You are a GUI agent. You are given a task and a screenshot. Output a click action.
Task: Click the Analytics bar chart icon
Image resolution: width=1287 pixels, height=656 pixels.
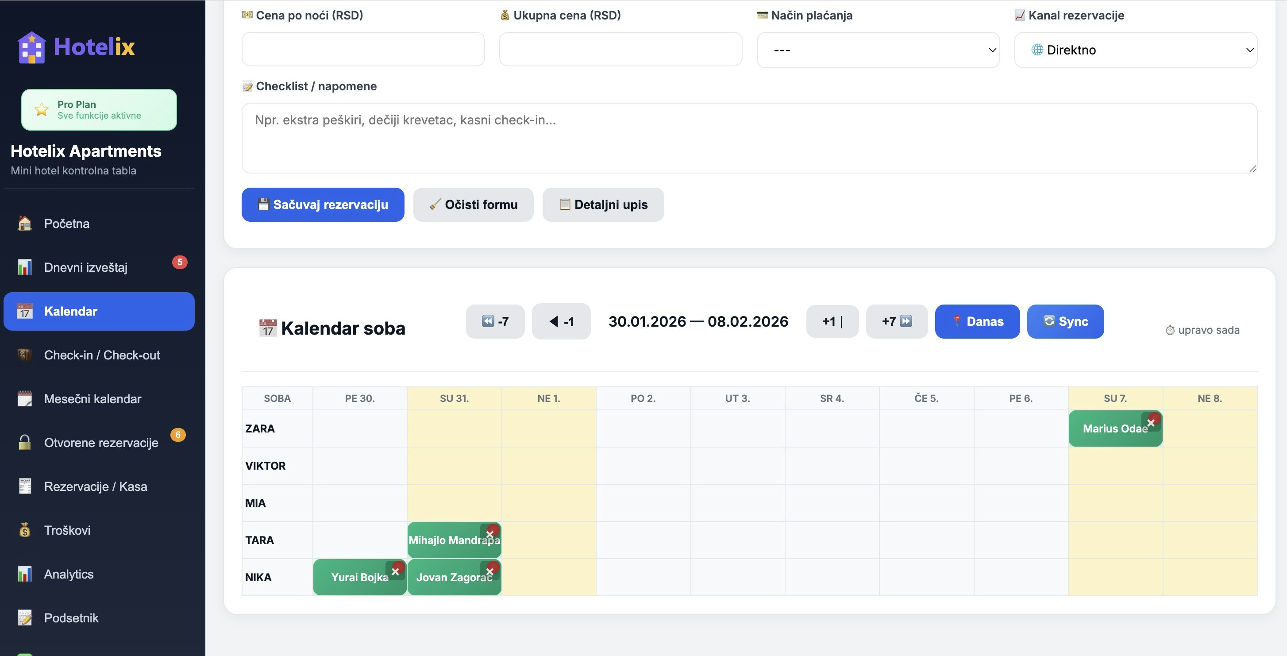[x=24, y=574]
